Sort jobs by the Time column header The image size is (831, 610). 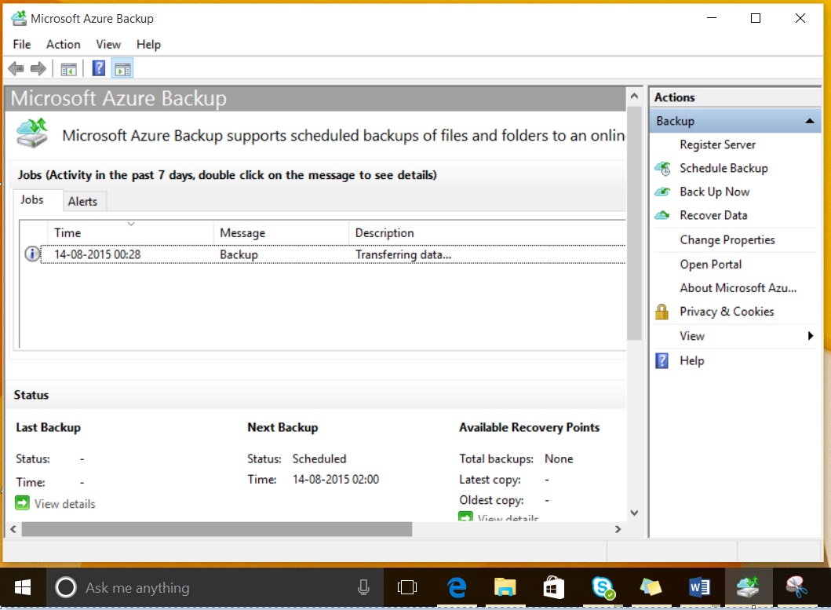(x=129, y=233)
